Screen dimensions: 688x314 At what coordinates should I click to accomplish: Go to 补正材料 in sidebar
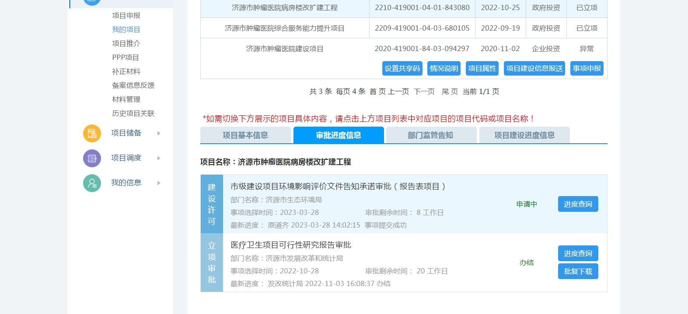126,72
